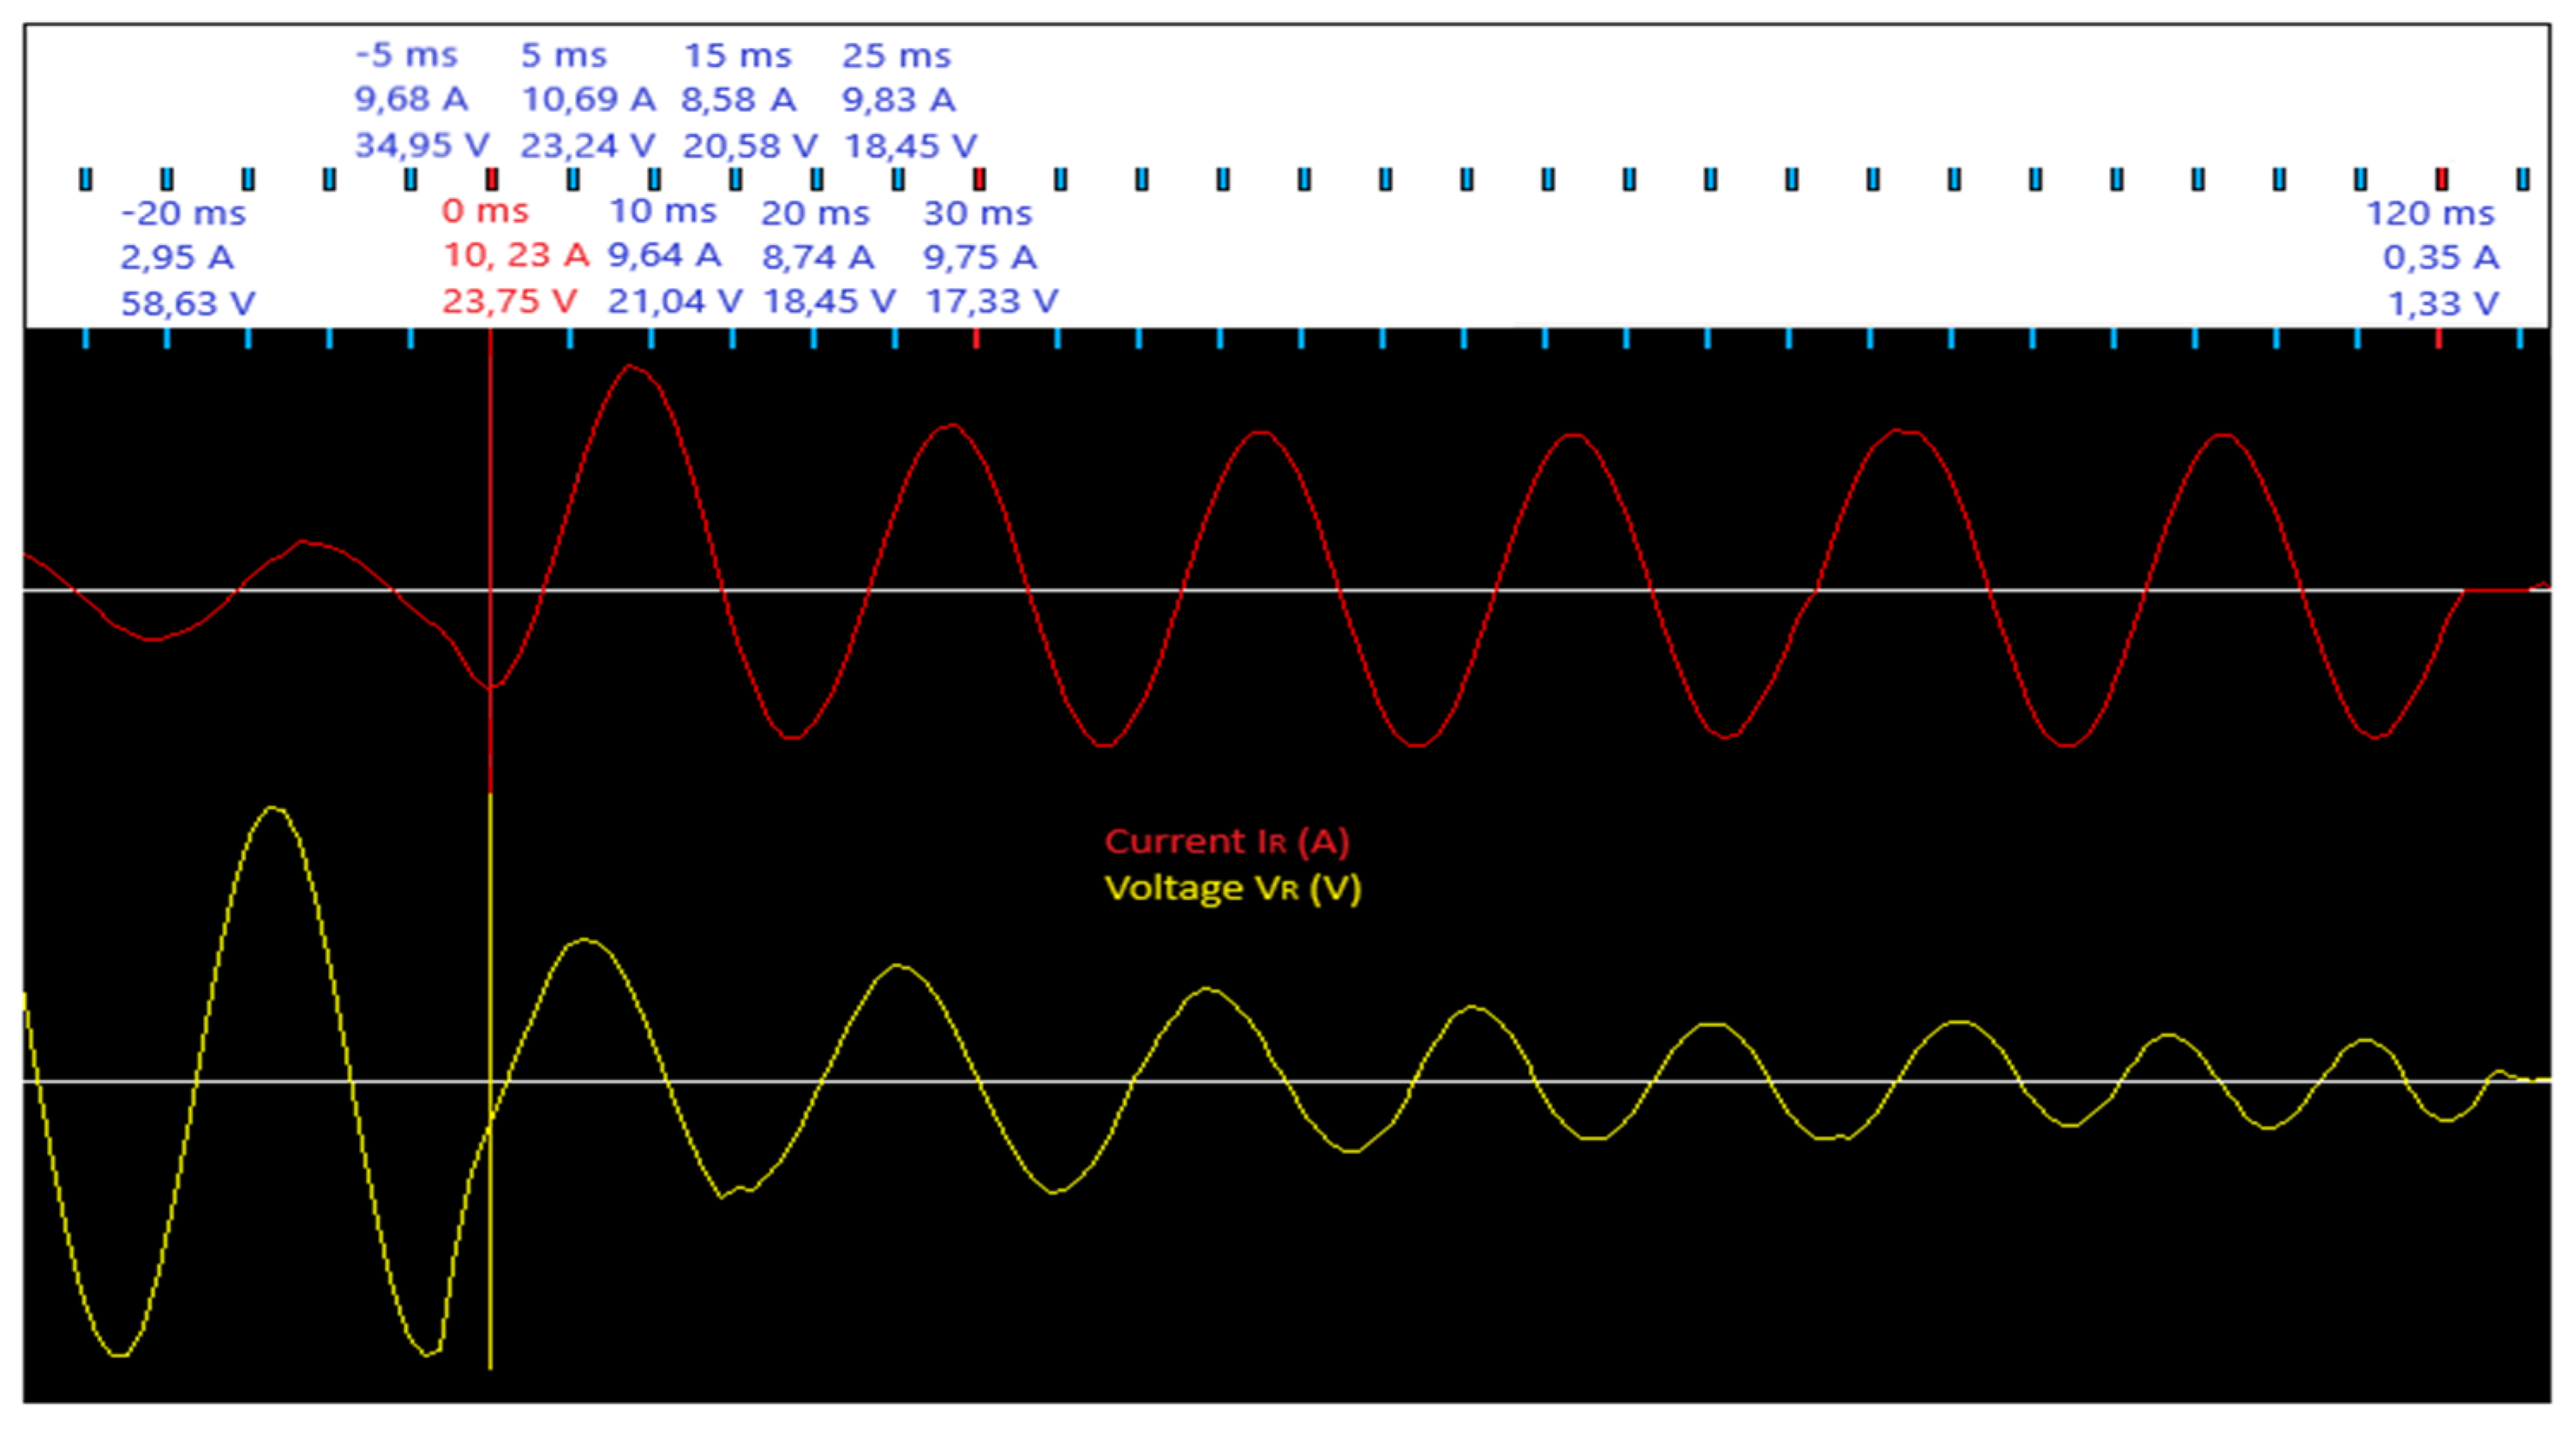Click the 10,23 A reading at 0 ms
The image size is (2576, 1431).
click(516, 256)
